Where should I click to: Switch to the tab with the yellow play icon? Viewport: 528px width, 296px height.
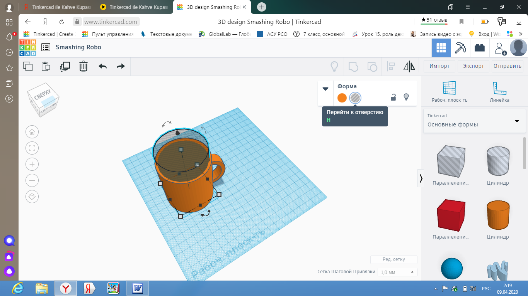coord(134,7)
